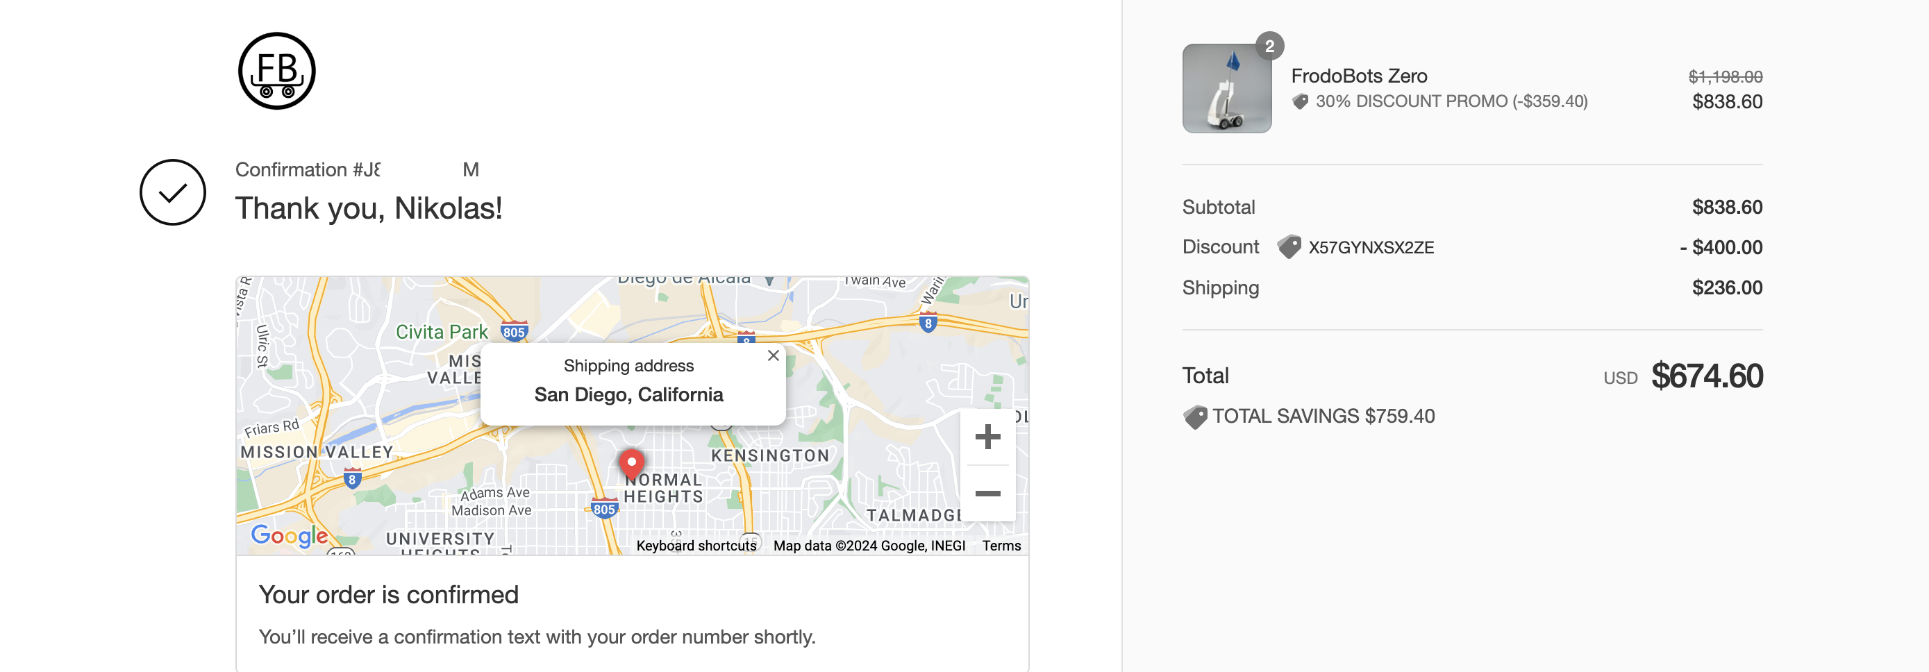Open the Google logo link on map
This screenshot has height=672, width=1929.
click(x=289, y=535)
